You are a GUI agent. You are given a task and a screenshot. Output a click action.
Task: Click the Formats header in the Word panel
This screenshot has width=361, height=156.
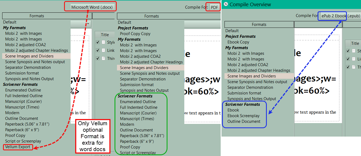click(x=37, y=16)
